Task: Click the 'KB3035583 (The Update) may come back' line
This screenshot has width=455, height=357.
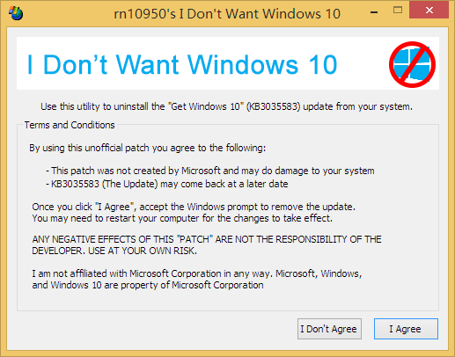Action: point(167,184)
